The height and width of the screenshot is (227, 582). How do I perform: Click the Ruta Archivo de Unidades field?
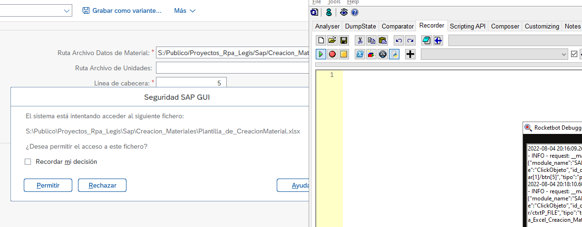tap(232, 68)
